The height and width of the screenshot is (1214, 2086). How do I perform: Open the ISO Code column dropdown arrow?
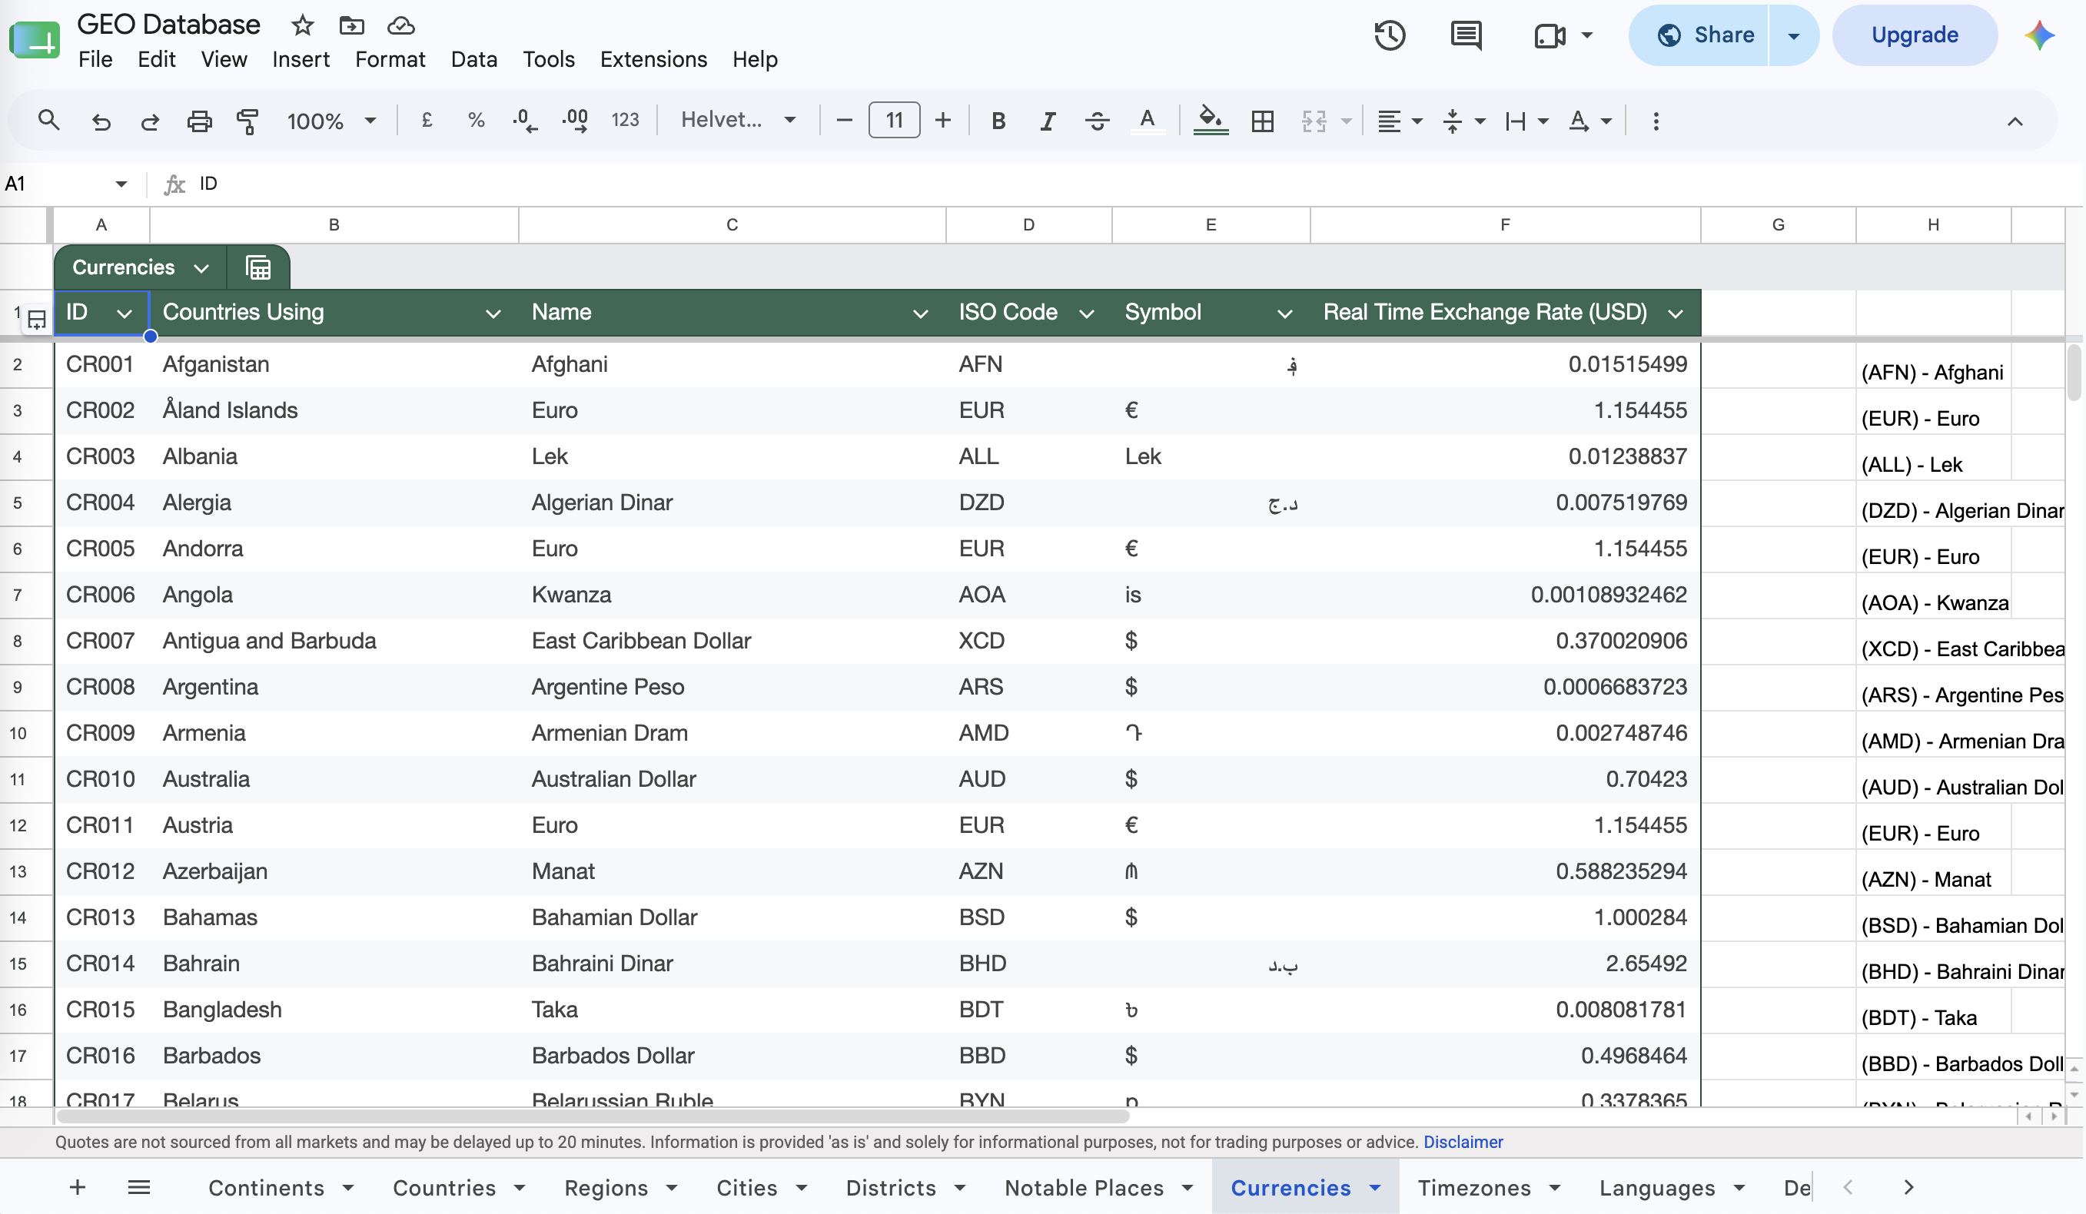coord(1087,313)
